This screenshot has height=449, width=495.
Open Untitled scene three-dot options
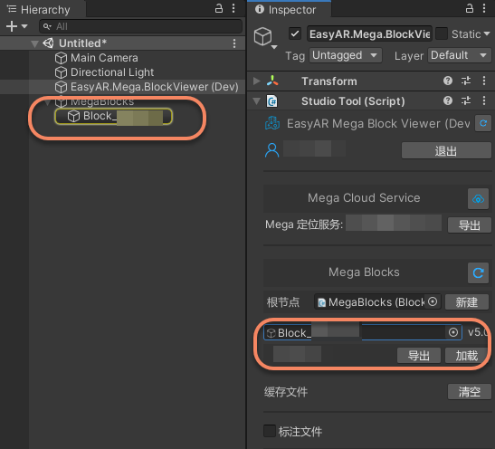233,43
